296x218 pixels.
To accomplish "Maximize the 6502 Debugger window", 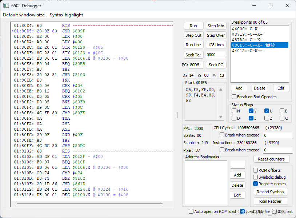I will [x=271, y=5].
